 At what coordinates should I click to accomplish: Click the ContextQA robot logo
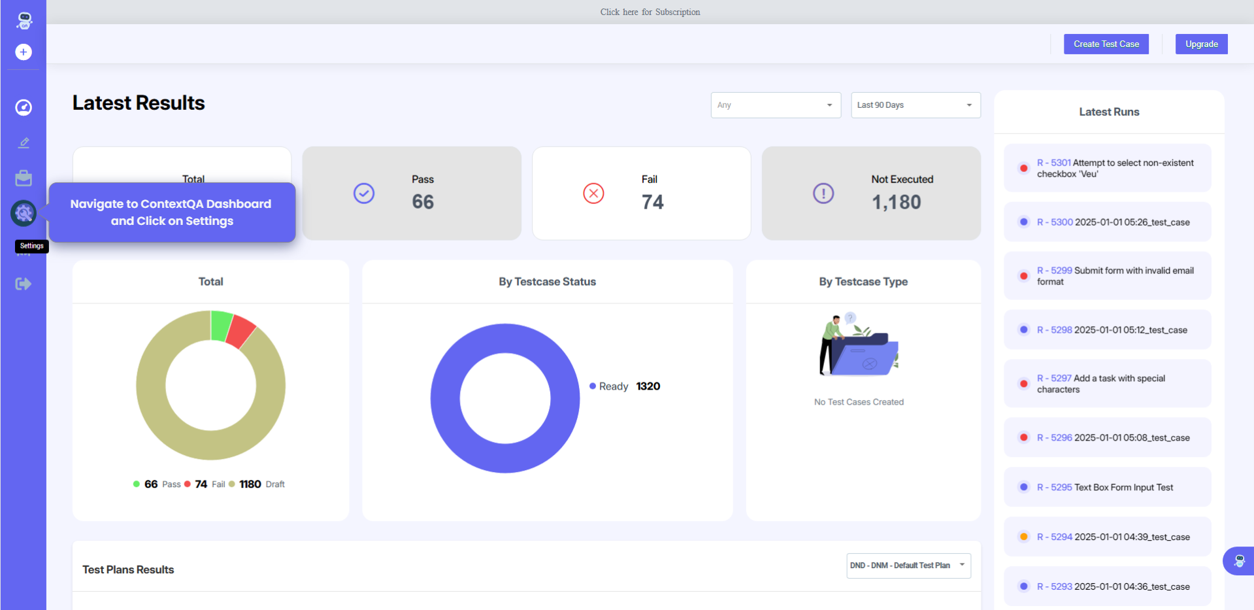tap(24, 20)
